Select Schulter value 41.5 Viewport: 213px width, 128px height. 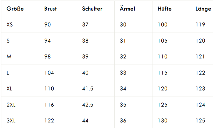tap(88, 89)
